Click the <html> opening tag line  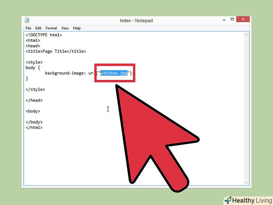[33, 41]
